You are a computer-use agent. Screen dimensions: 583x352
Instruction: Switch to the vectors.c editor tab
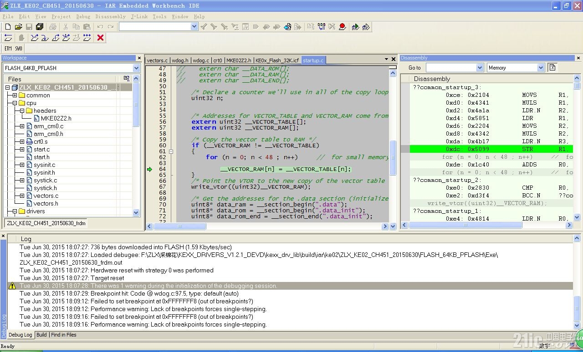(157, 60)
